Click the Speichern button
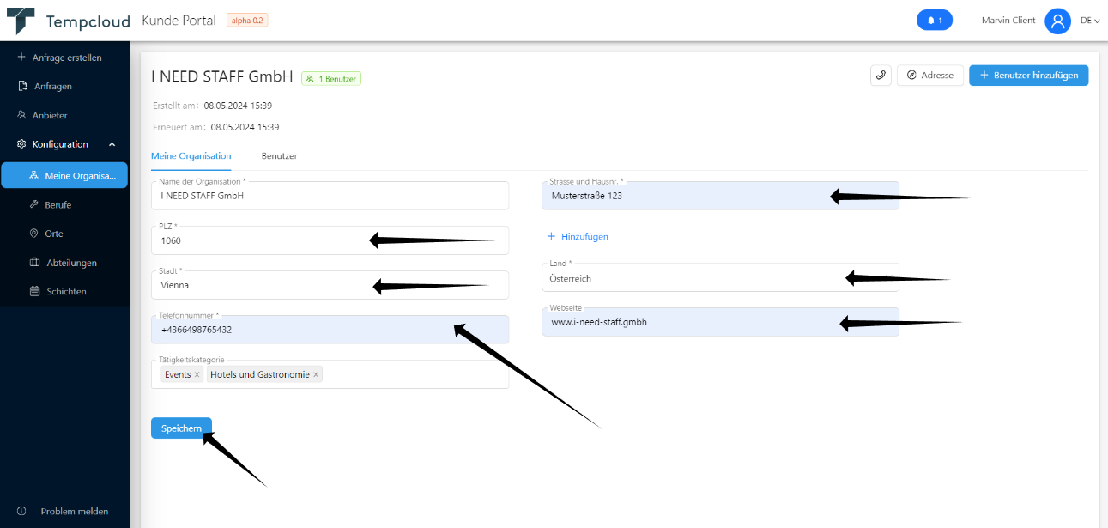This screenshot has width=1108, height=528. [x=181, y=428]
